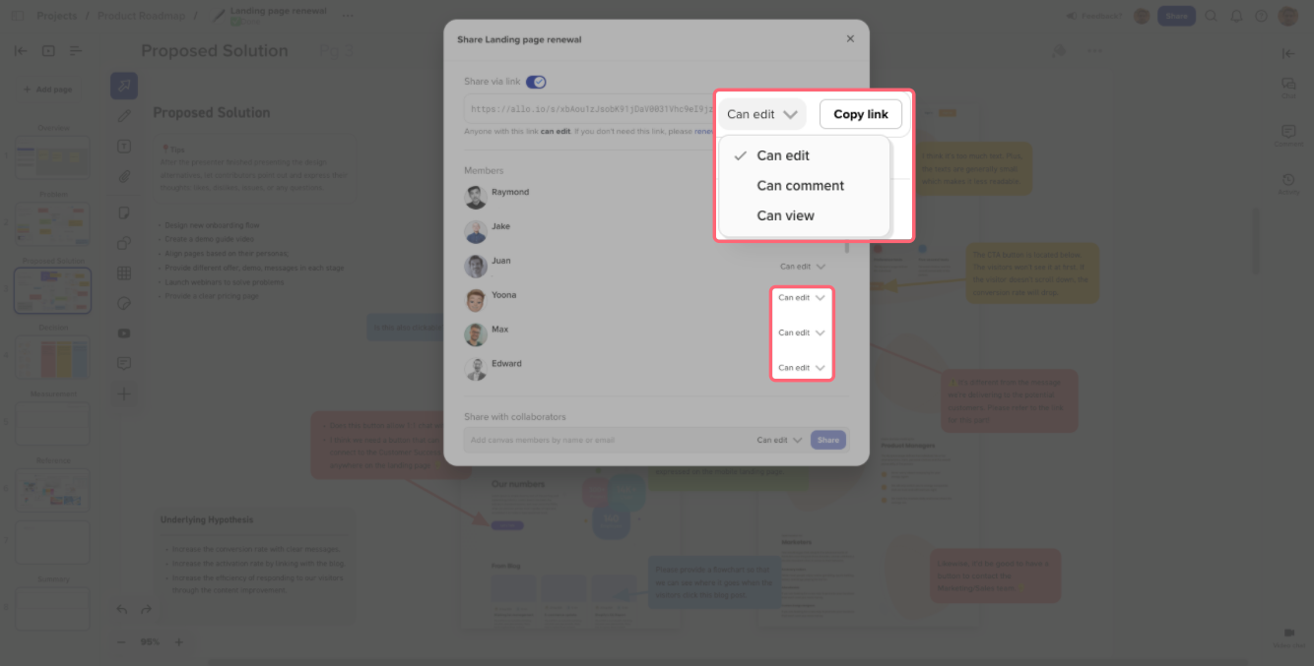Click the zoom out minus icon
Image resolution: width=1314 pixels, height=666 pixels.
click(122, 642)
